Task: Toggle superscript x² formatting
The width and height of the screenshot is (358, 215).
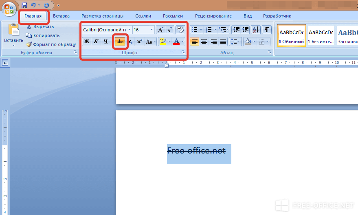Action: point(139,42)
